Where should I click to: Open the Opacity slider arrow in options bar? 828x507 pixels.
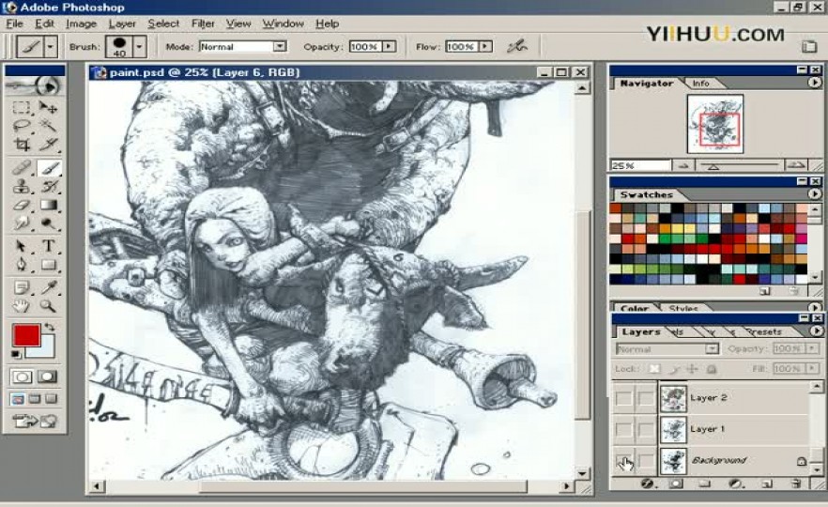pyautogui.click(x=390, y=47)
